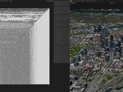Select Fit UV to Canvas

(x=61, y=24)
